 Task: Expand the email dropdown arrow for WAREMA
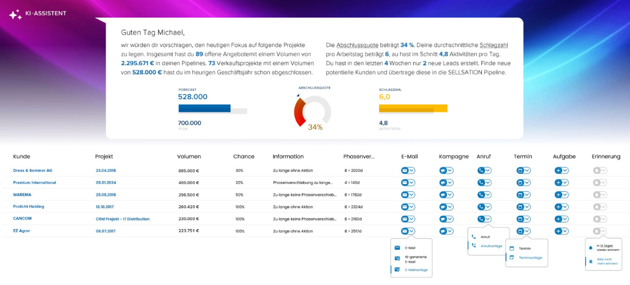(x=412, y=195)
